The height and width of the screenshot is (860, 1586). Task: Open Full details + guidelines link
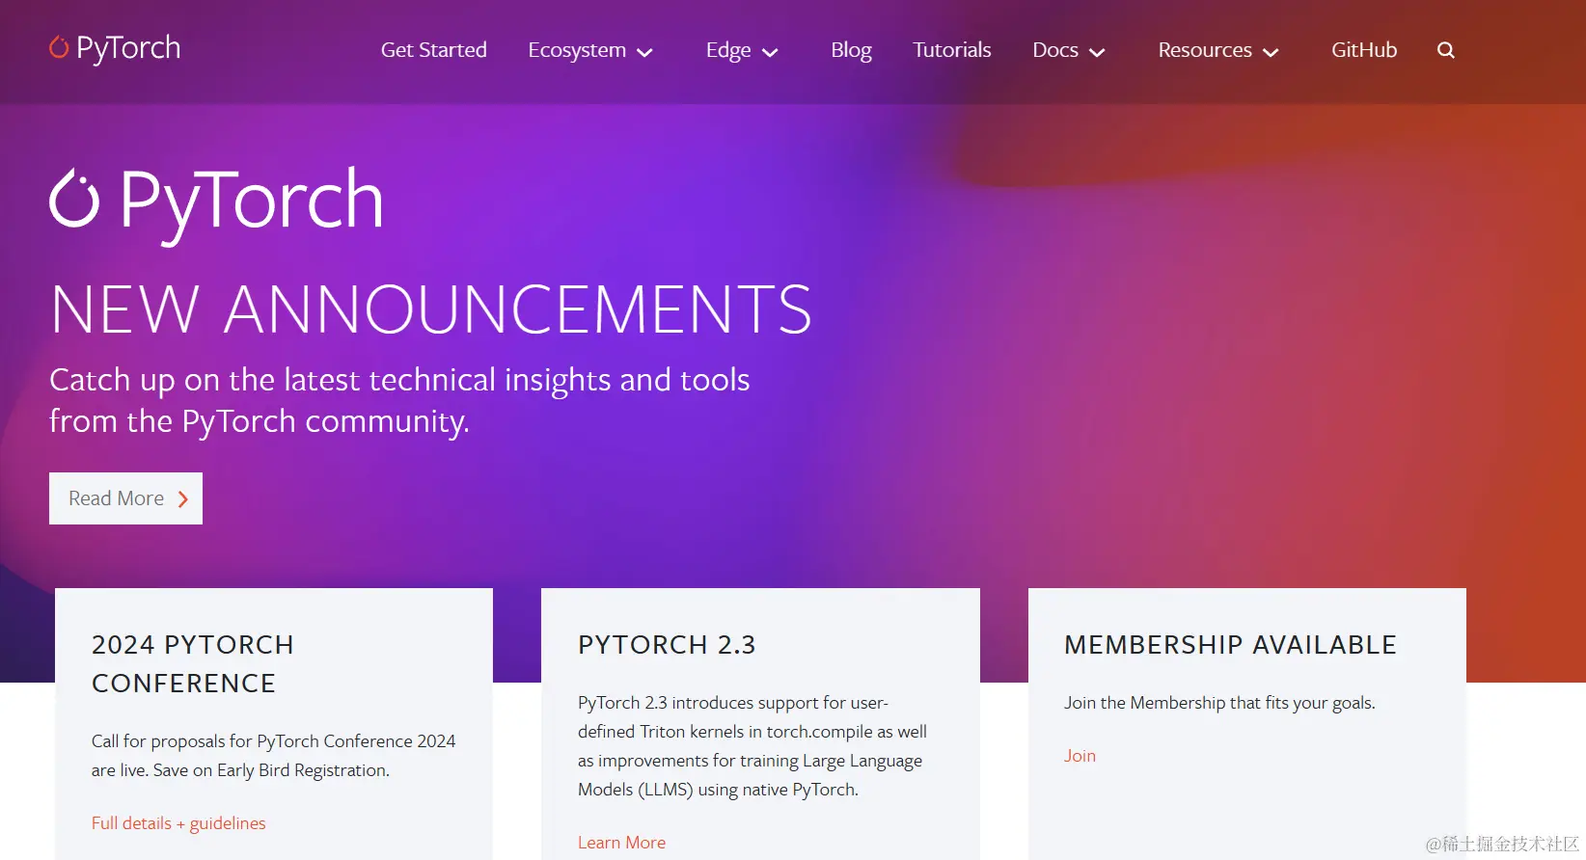(x=178, y=823)
